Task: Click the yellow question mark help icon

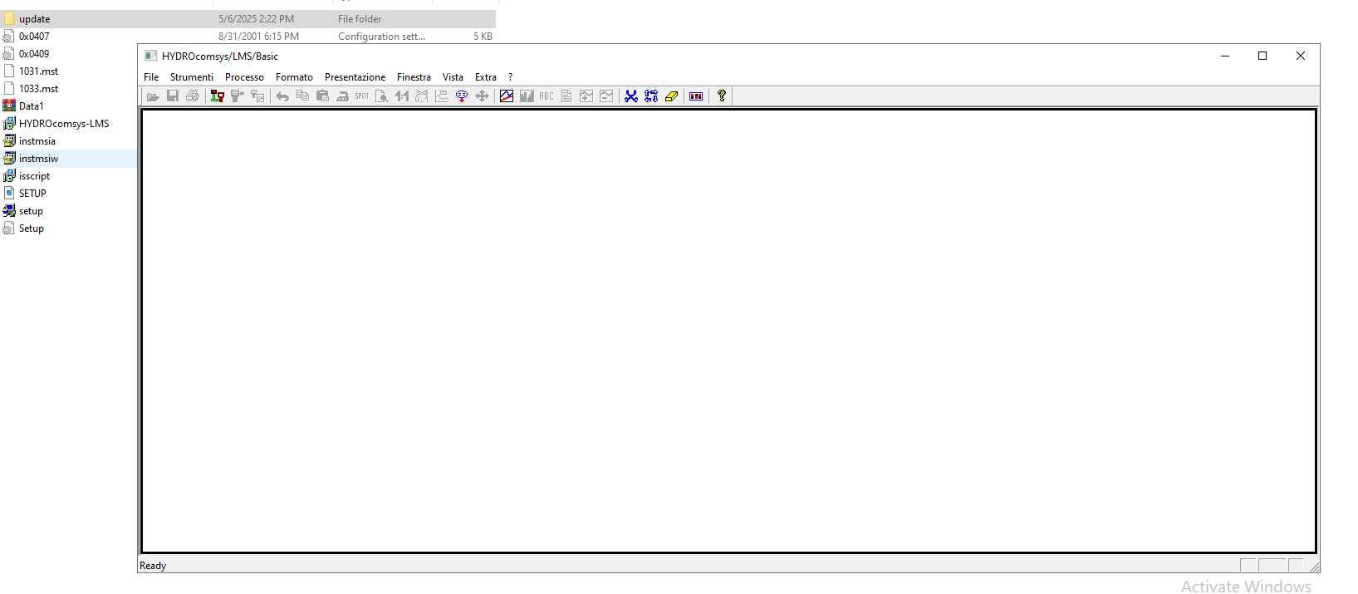Action: click(722, 96)
